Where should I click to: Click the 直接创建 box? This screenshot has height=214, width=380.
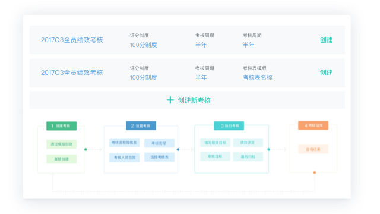[x=61, y=159]
